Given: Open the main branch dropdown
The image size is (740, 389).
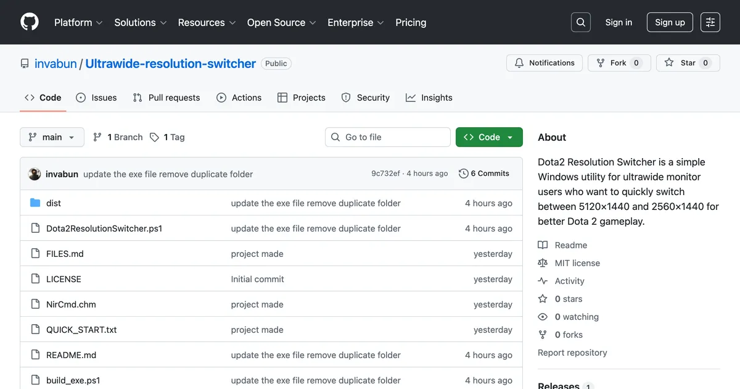Looking at the screenshot, I should (52, 136).
